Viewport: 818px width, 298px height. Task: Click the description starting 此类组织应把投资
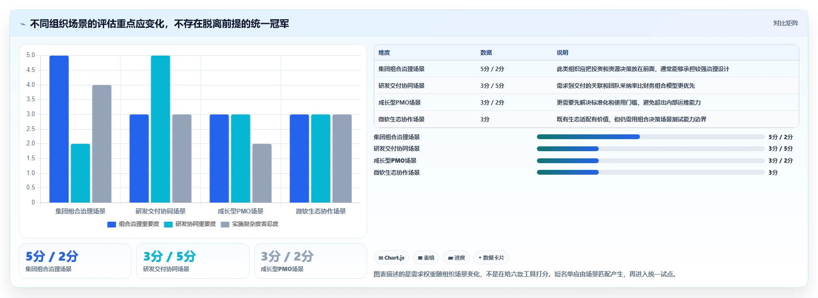click(643, 69)
